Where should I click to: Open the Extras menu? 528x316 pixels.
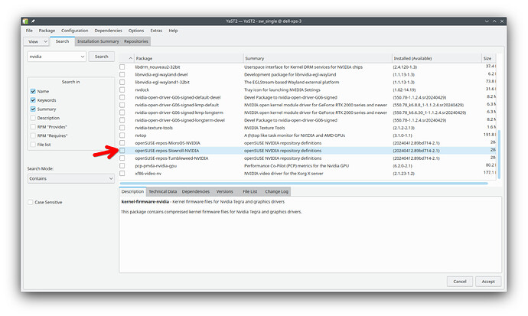coord(156,31)
